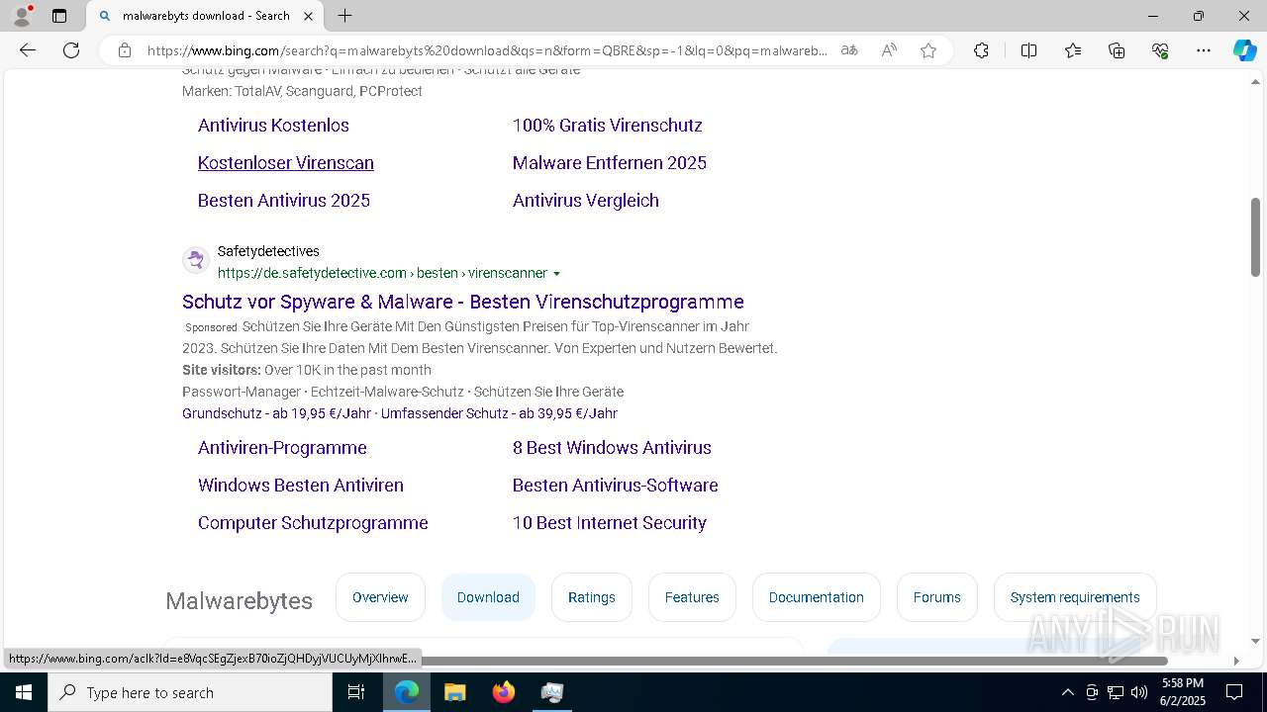Viewport: 1267px width, 712px height.
Task: Open Windows Besten Antiviren link
Action: (x=301, y=486)
